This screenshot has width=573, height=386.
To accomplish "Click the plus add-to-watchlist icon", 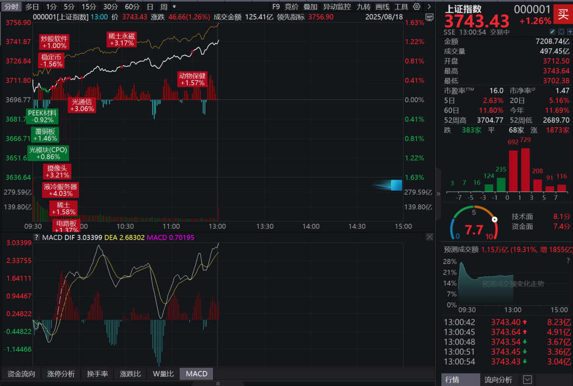I will [570, 32].
